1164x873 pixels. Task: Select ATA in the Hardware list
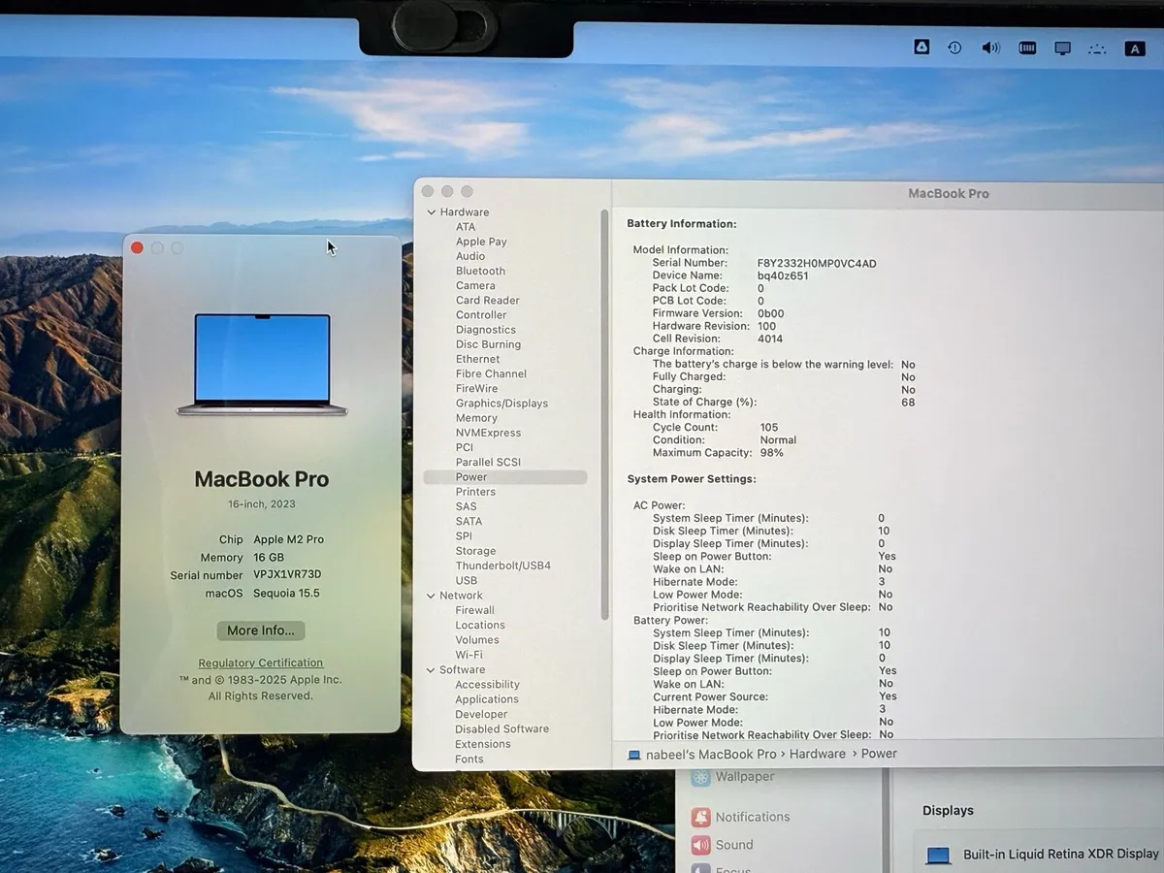click(466, 227)
